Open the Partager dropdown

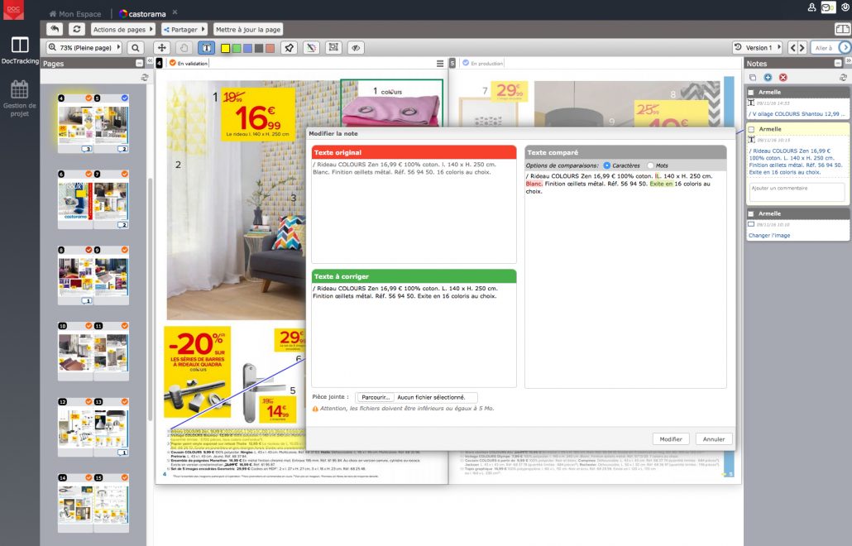point(184,29)
